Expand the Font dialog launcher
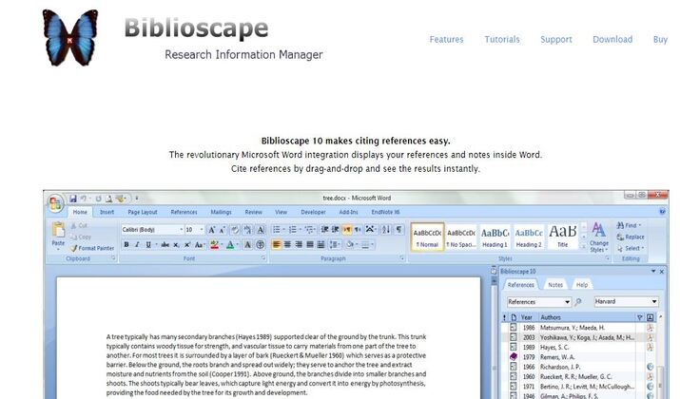The image size is (680, 399). [x=263, y=258]
